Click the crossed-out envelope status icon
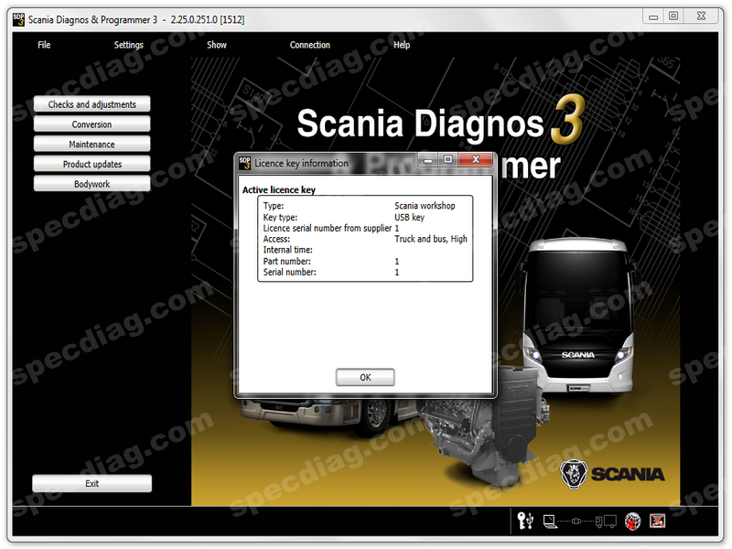732x549 pixels. 657,522
